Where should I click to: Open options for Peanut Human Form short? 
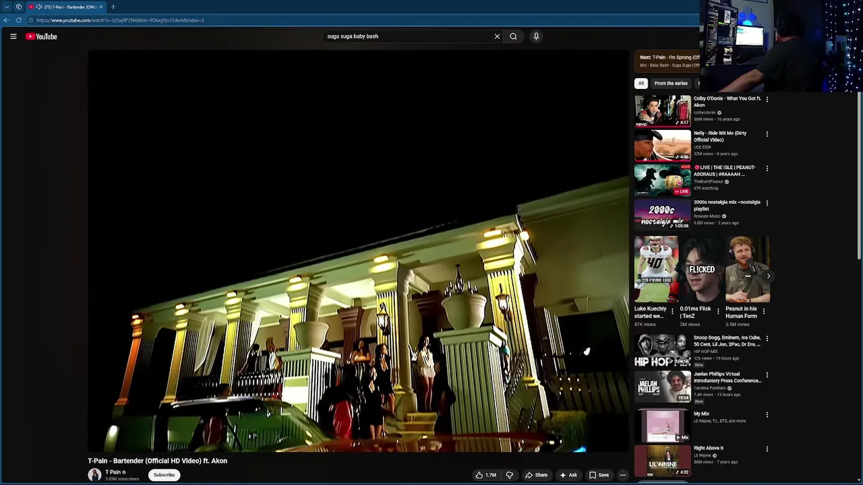pyautogui.click(x=764, y=311)
